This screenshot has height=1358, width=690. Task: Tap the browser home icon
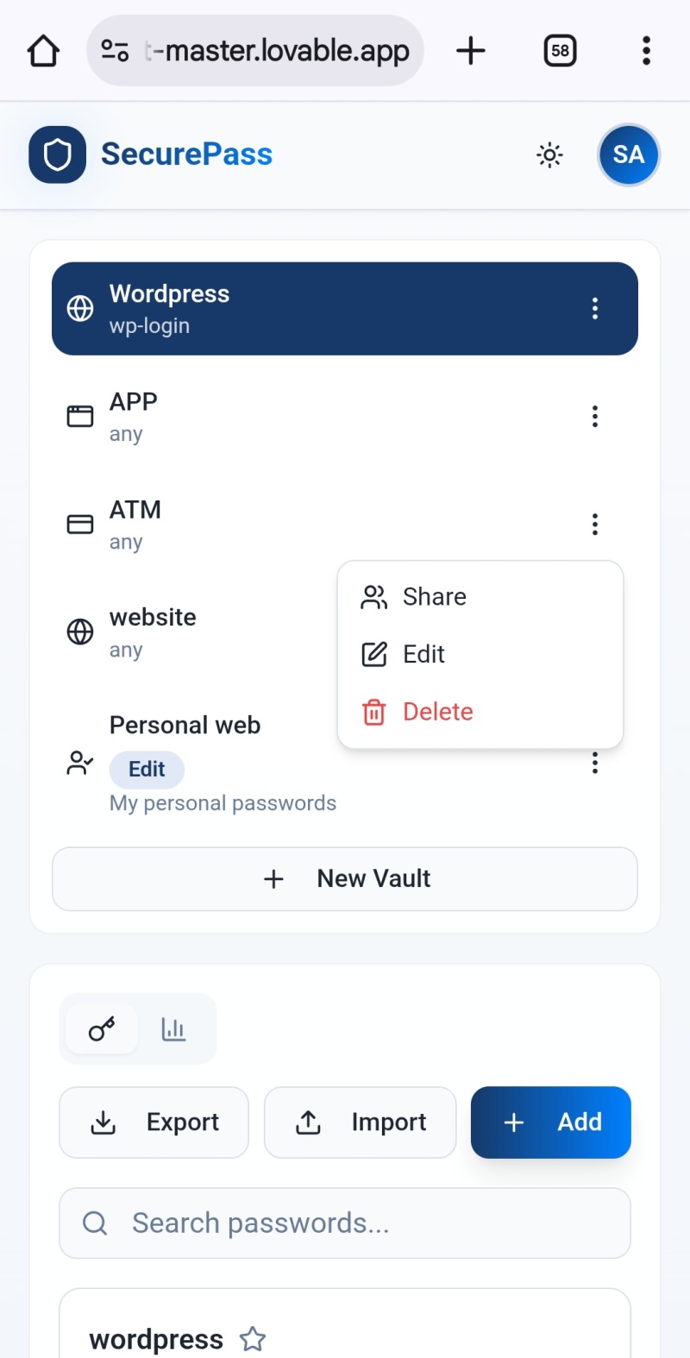point(43,51)
